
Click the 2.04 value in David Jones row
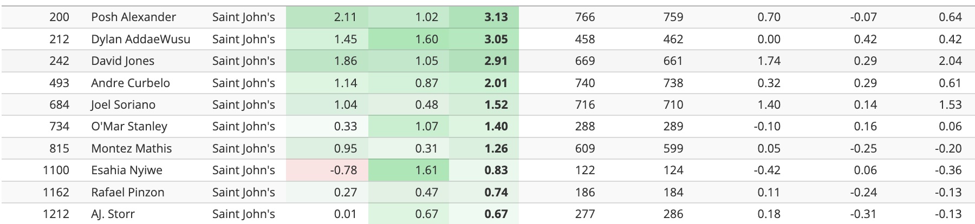click(950, 61)
